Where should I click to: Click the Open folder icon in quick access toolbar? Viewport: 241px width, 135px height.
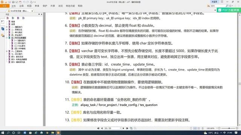tap(6, 2)
